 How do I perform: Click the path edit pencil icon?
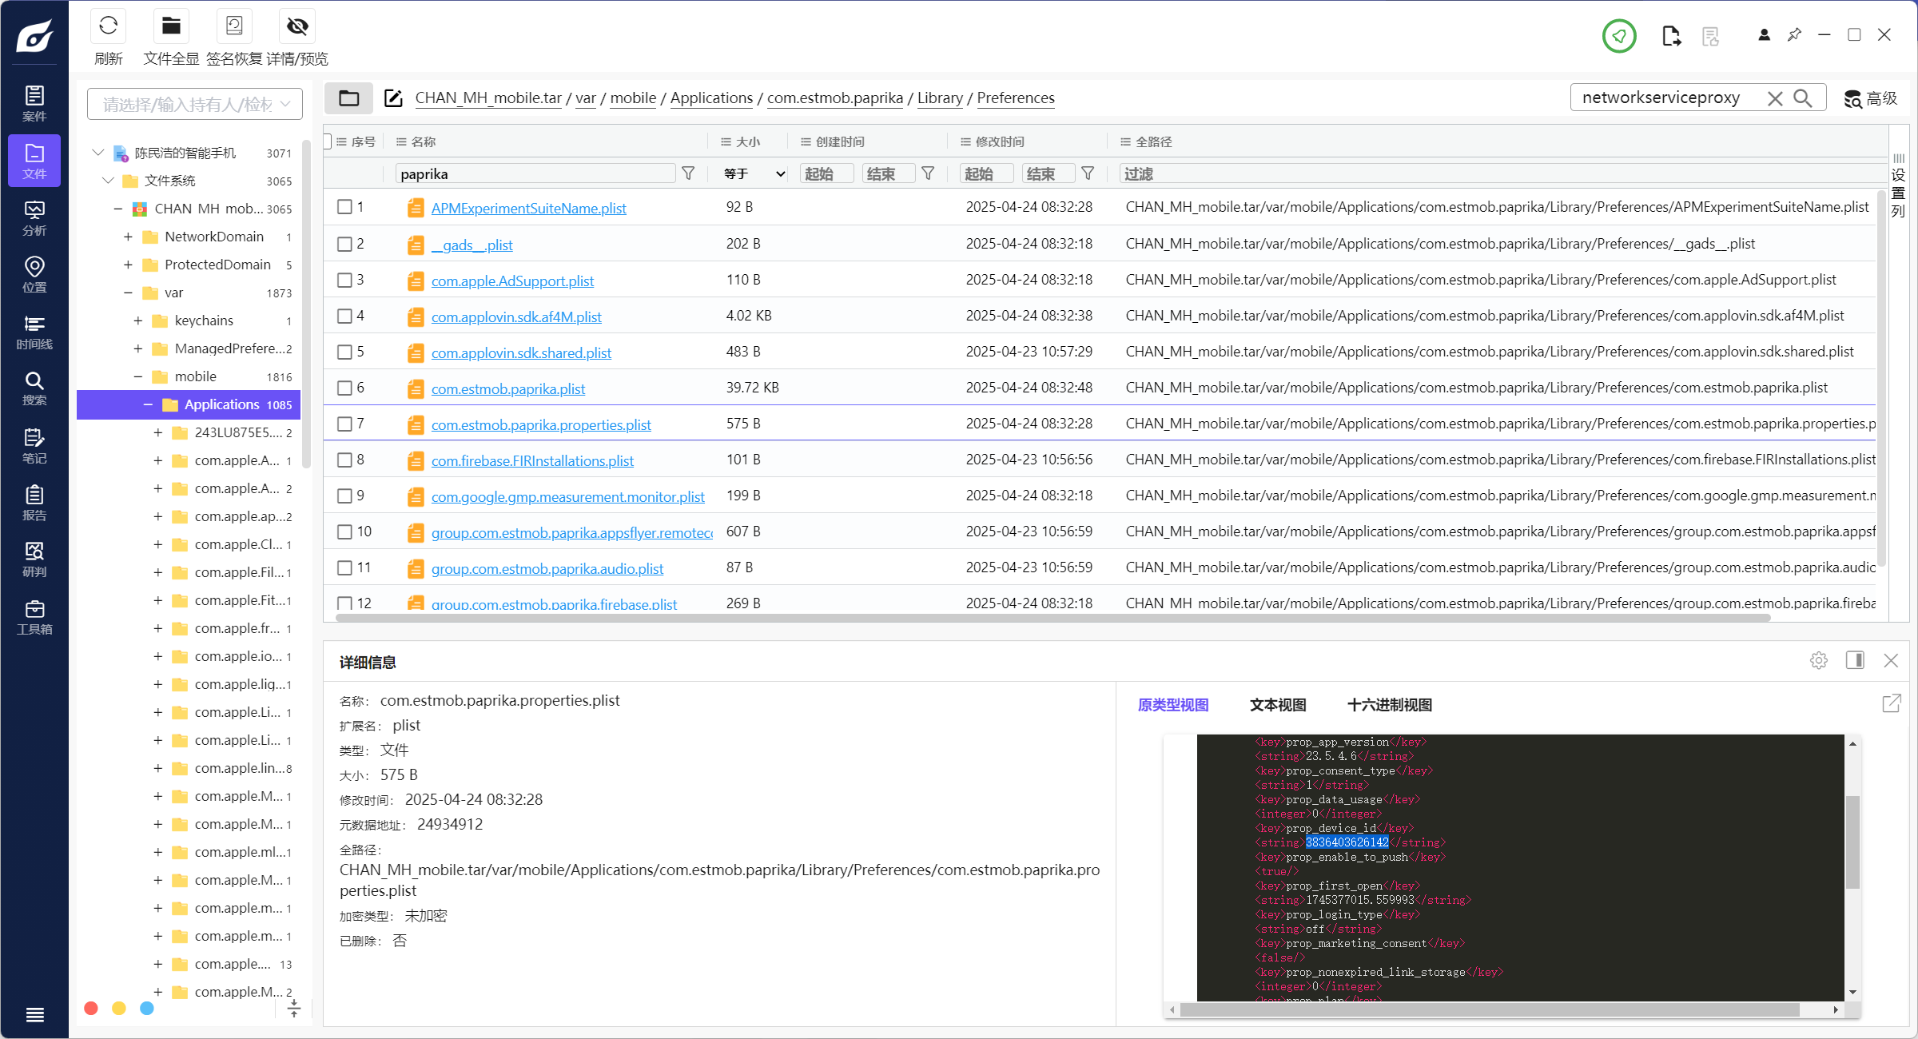click(393, 98)
